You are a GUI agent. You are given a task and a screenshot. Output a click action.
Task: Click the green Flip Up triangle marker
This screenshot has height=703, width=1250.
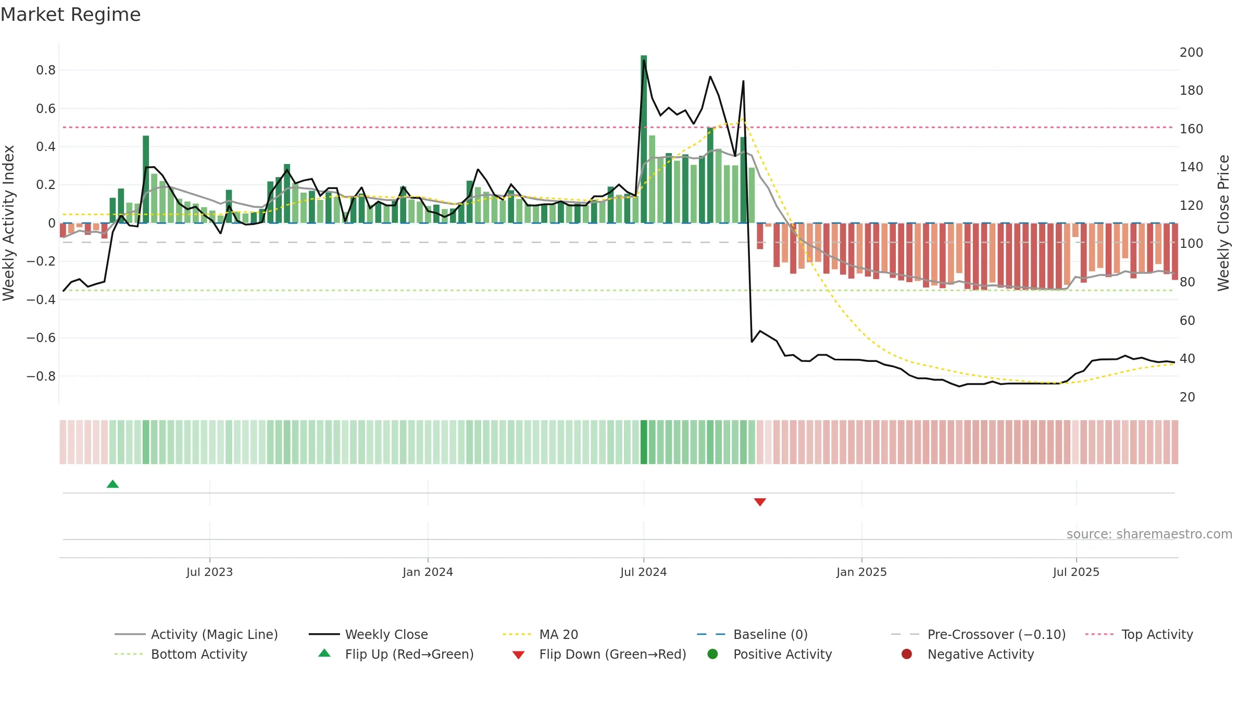[113, 484]
